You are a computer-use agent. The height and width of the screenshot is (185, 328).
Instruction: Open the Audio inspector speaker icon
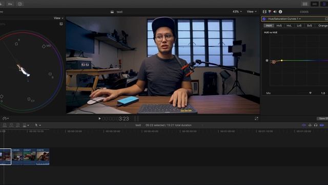(x=275, y=12)
